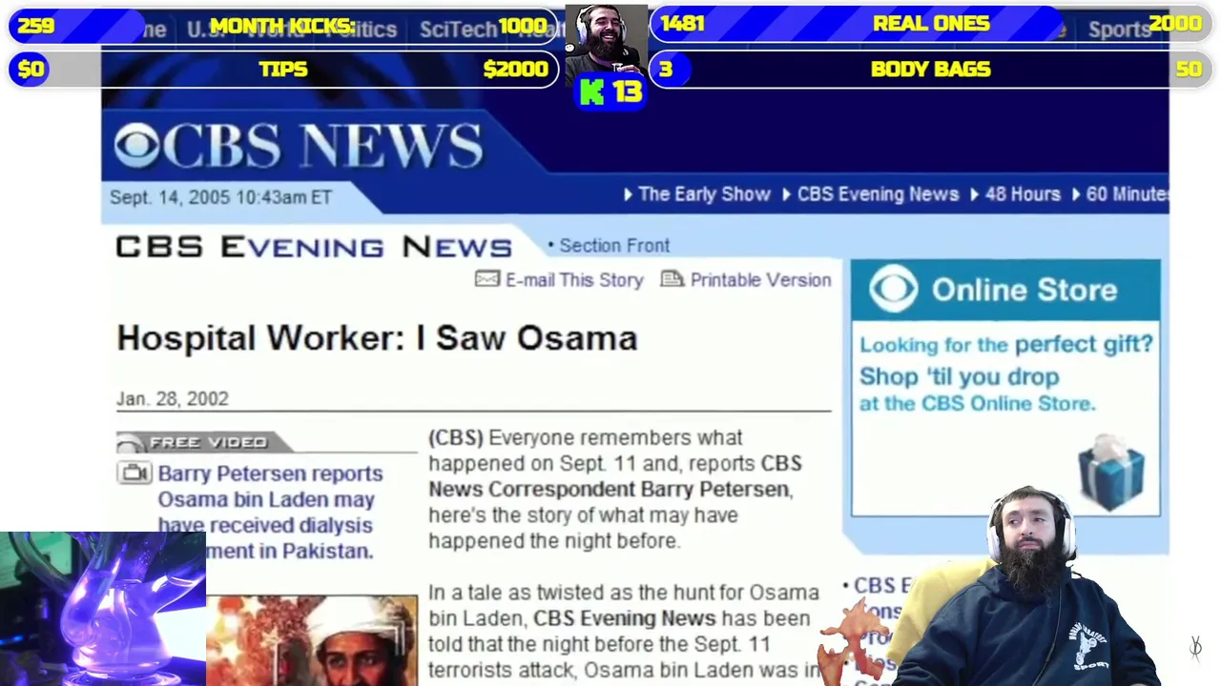Click the article date Jan. 28, 2002
This screenshot has height=686, width=1221.
(x=173, y=399)
